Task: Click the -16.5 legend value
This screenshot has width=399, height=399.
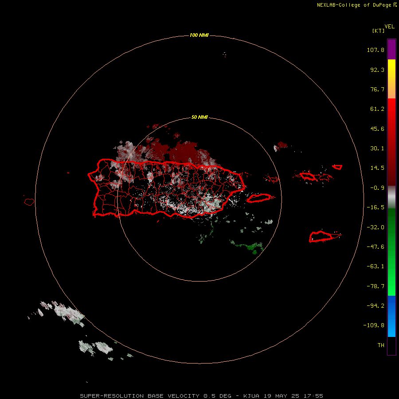Action: click(x=376, y=207)
